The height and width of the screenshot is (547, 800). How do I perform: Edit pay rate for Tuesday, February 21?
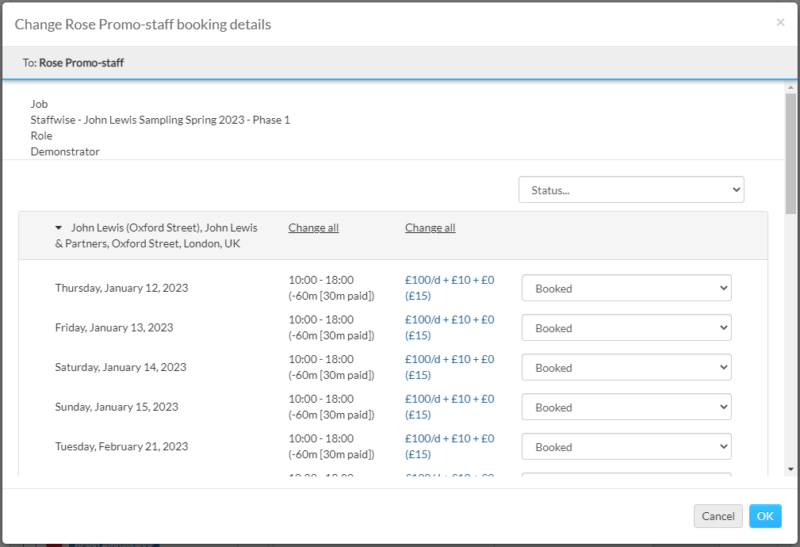(450, 446)
